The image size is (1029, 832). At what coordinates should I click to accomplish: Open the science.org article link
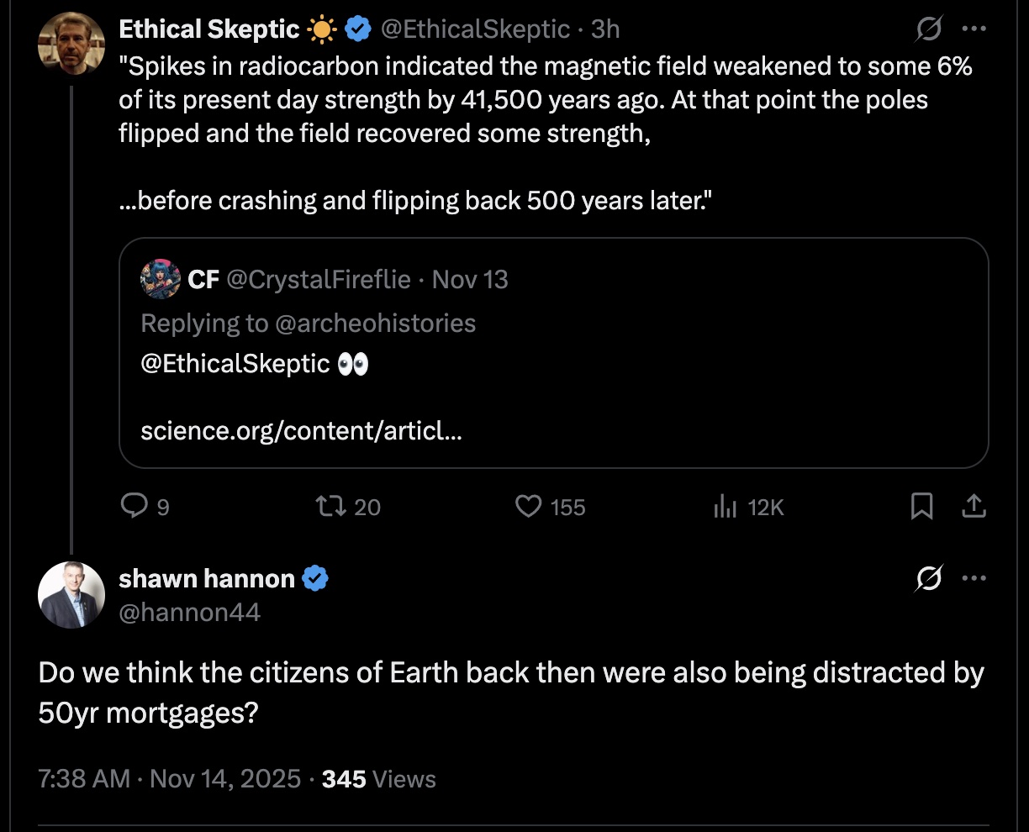tap(302, 431)
